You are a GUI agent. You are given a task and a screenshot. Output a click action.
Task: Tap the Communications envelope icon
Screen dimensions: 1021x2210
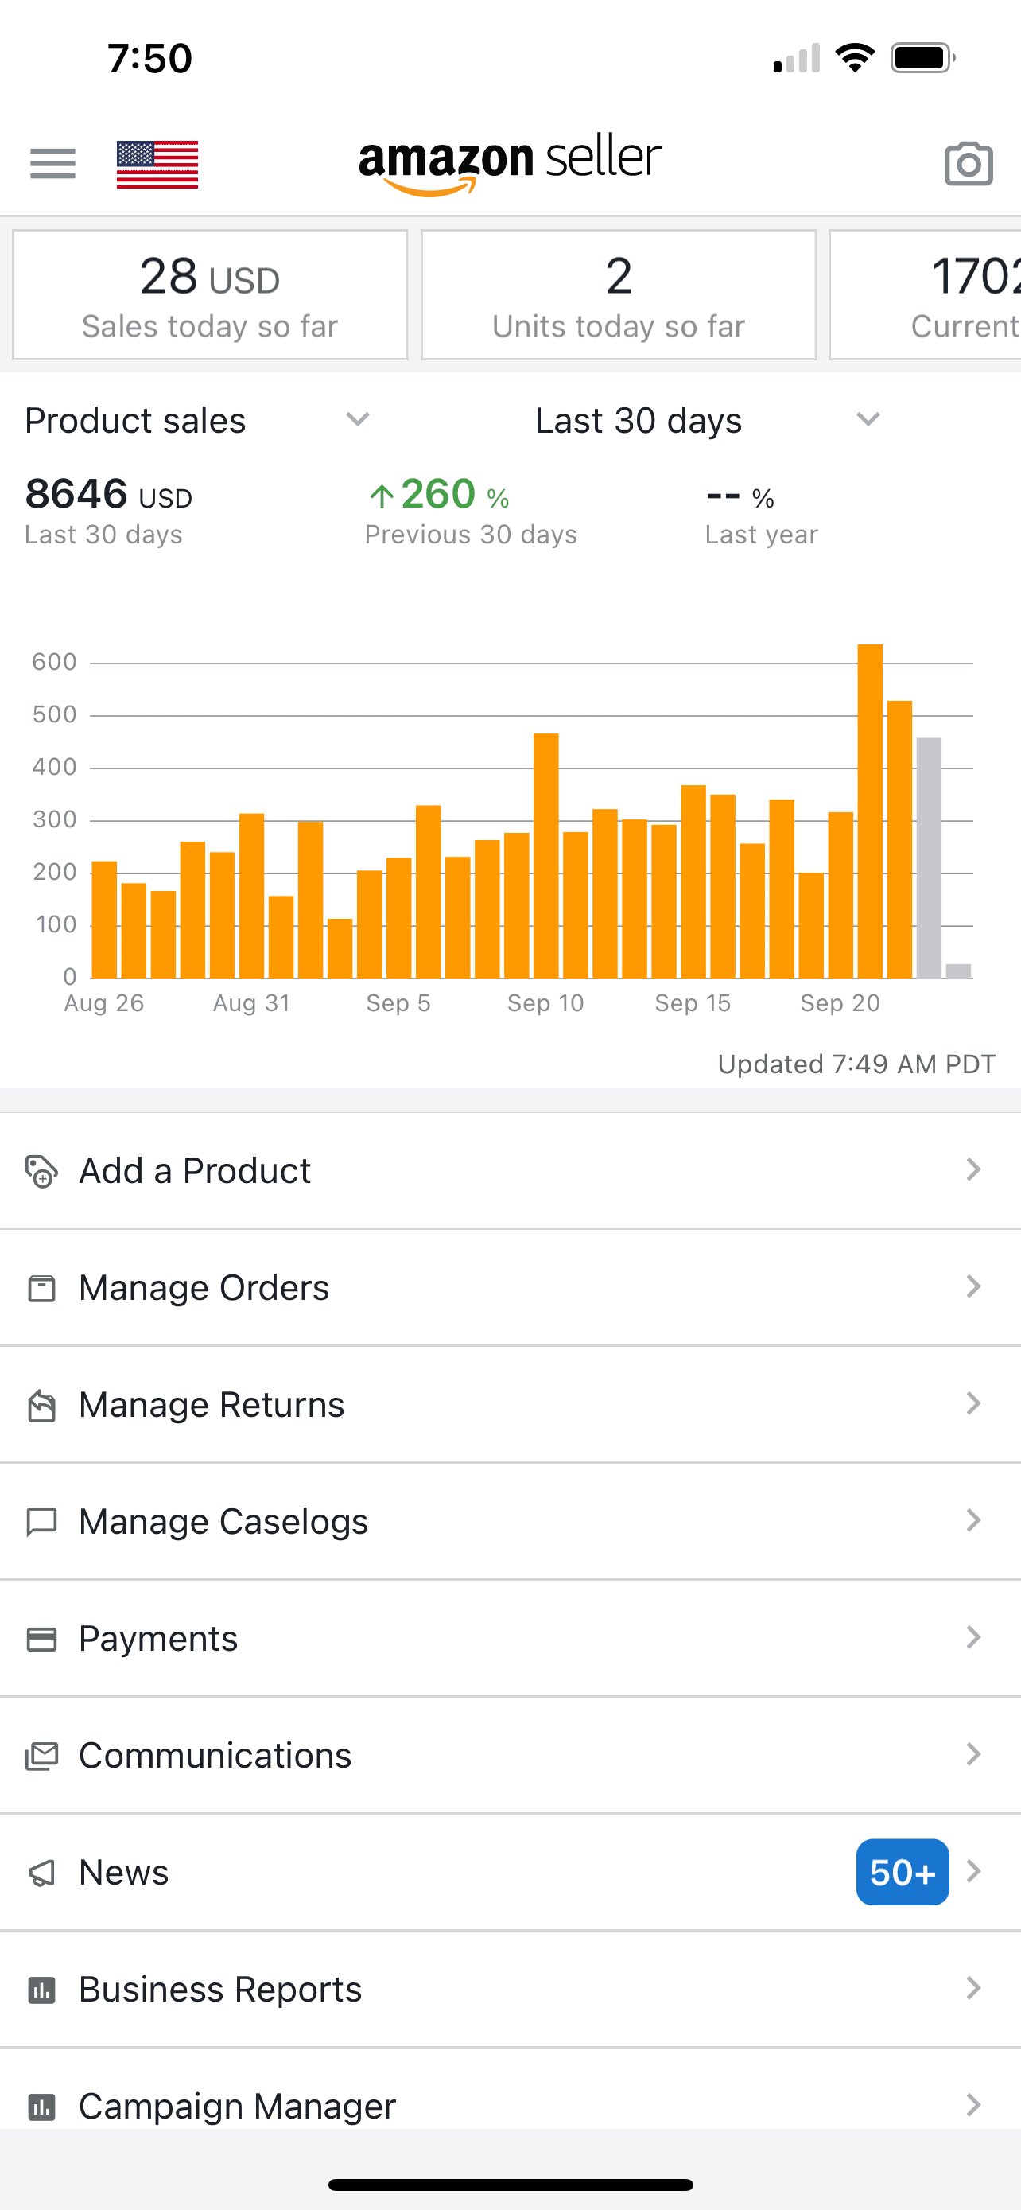pyautogui.click(x=41, y=1755)
